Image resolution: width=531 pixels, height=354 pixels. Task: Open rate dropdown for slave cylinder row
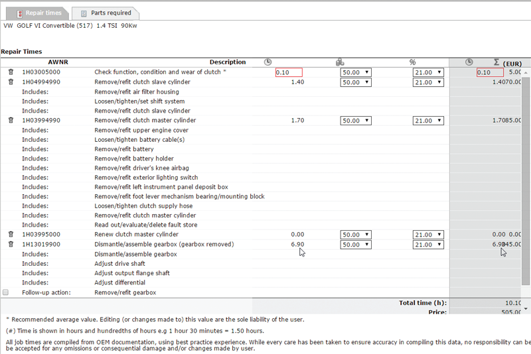point(356,82)
